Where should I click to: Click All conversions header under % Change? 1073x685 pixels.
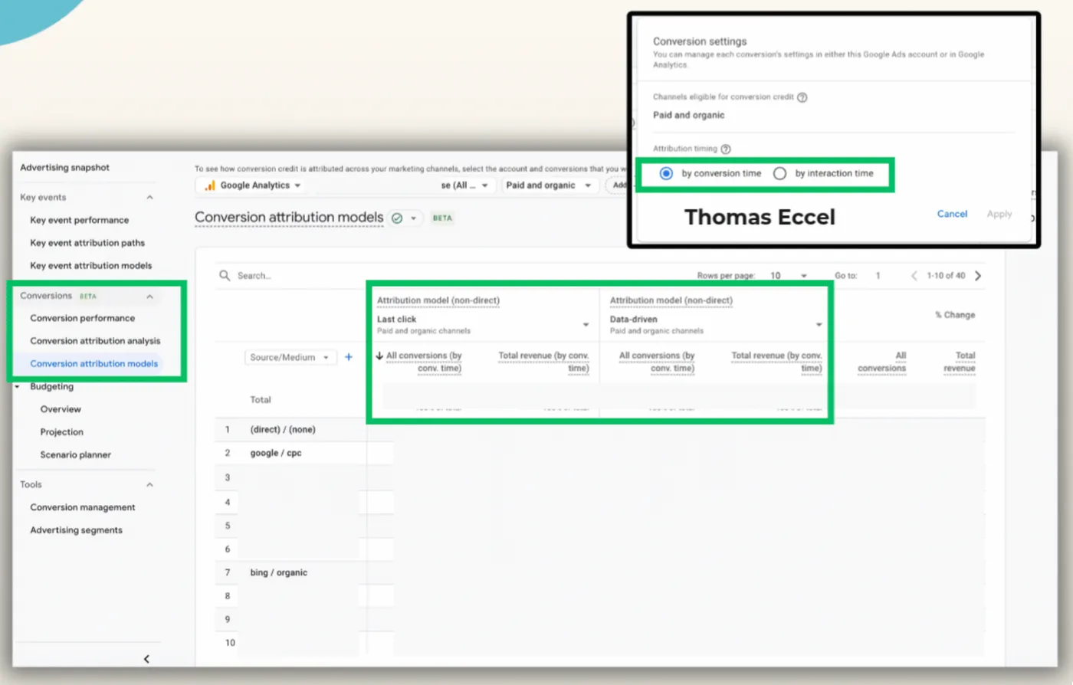pos(881,362)
